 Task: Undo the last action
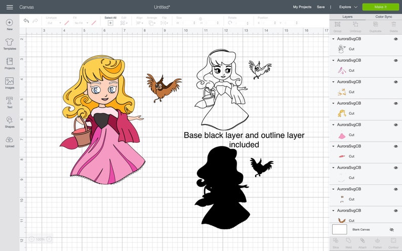[26, 20]
